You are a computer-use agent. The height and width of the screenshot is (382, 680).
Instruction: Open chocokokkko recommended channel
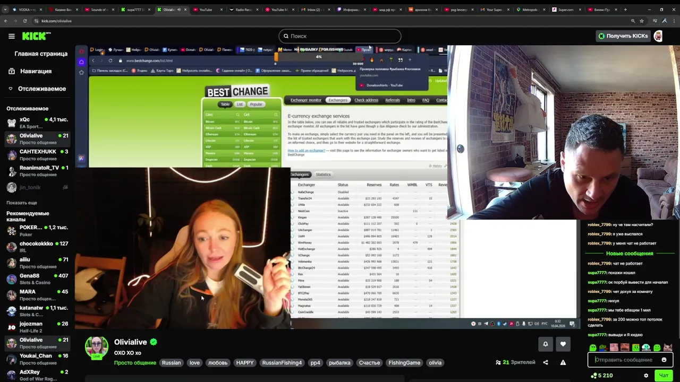[37, 247]
